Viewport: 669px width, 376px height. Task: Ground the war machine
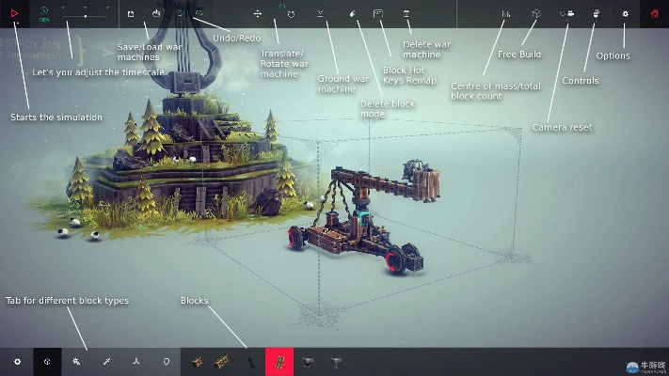click(x=321, y=14)
